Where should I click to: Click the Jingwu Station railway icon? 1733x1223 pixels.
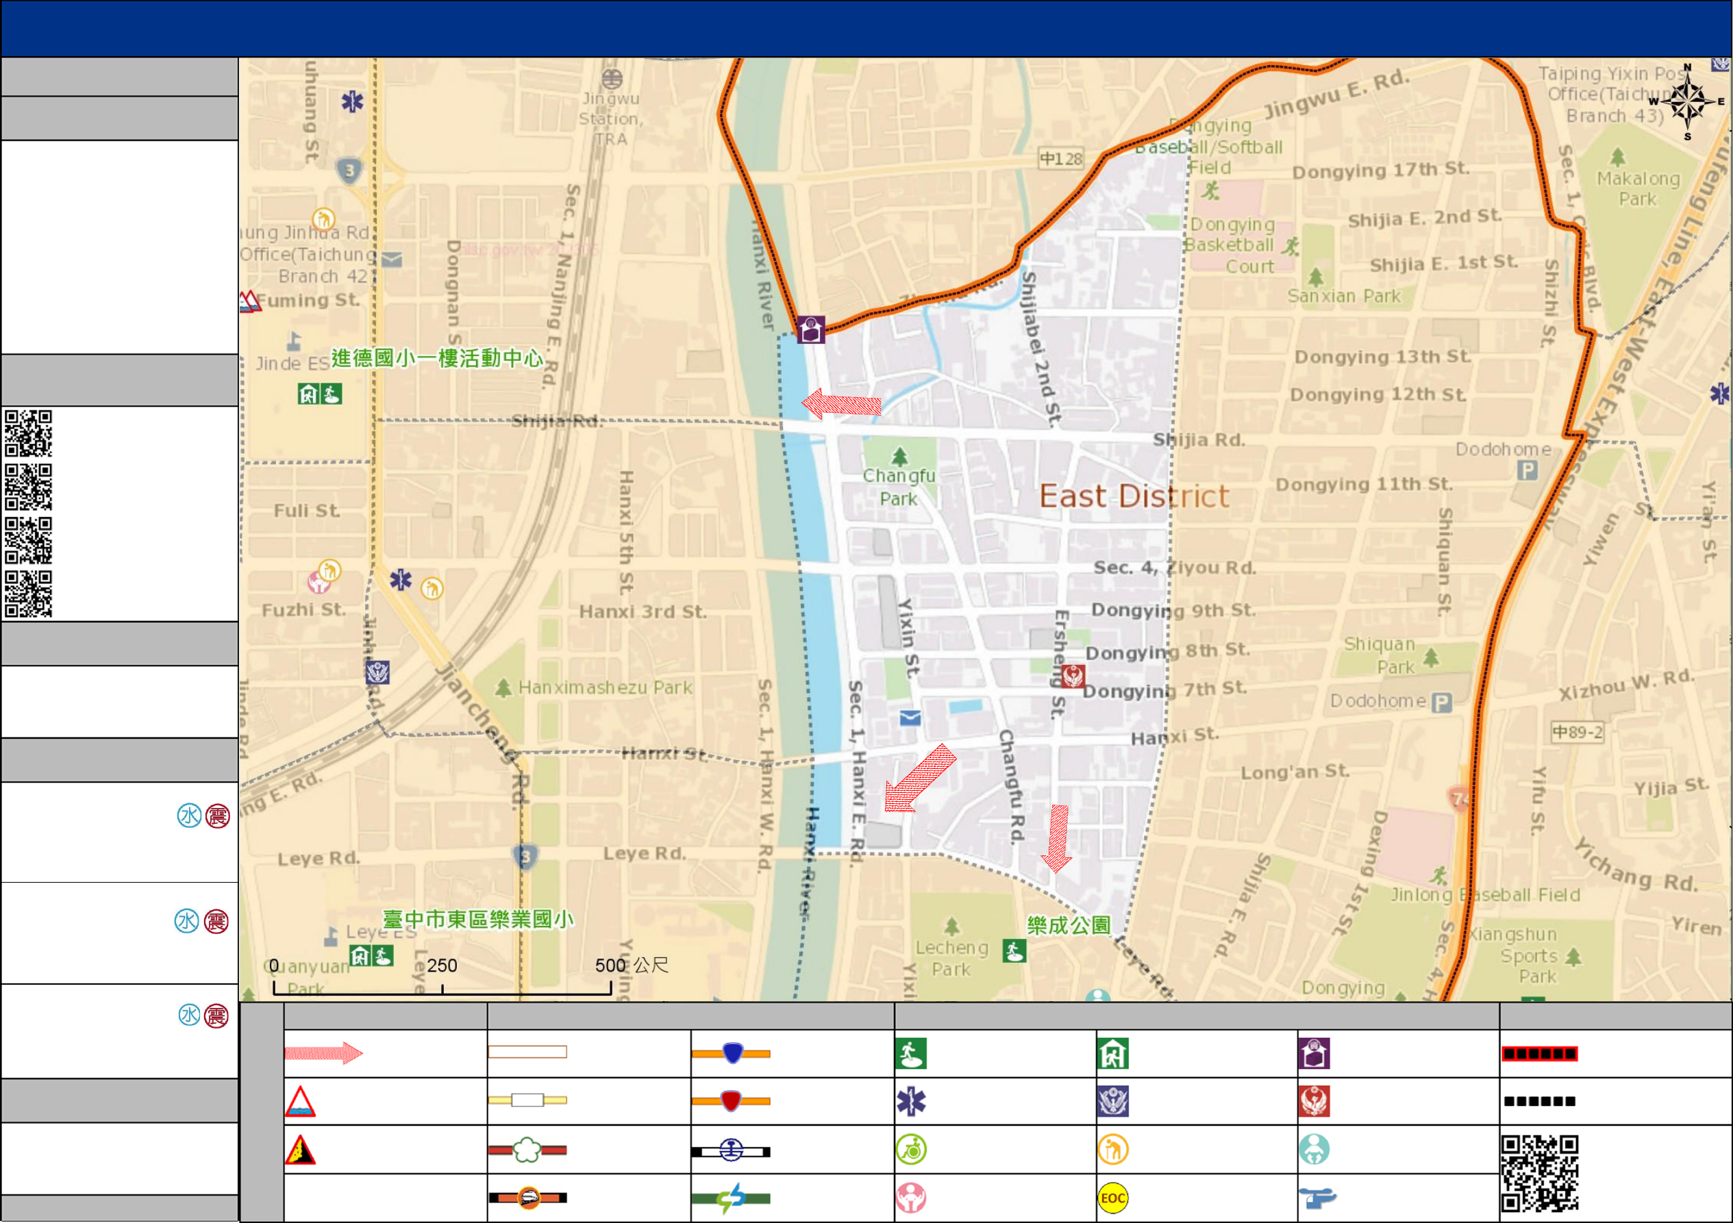(x=612, y=77)
